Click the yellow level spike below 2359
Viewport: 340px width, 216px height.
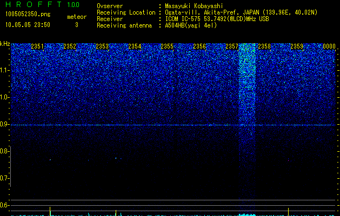click(x=289, y=212)
